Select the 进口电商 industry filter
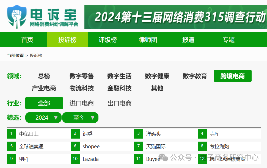Screen dimensions: 267x168 click(x=82, y=103)
